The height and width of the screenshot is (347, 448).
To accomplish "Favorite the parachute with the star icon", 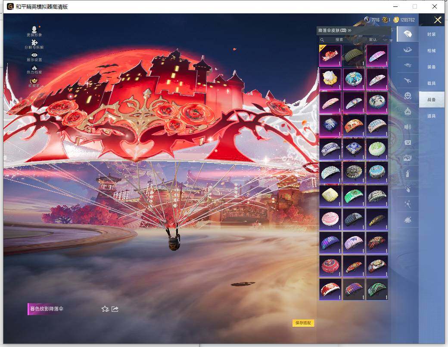I will [x=105, y=309].
